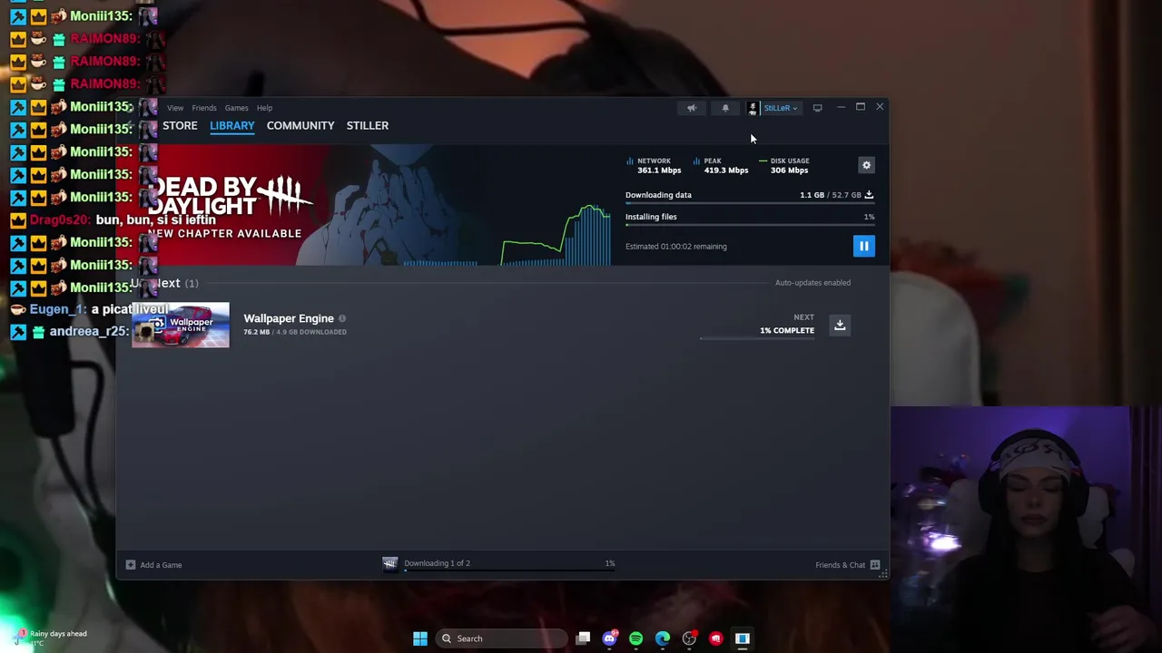1162x653 pixels.
Task: Switch to Big Picture mode icon
Action: coord(817,108)
